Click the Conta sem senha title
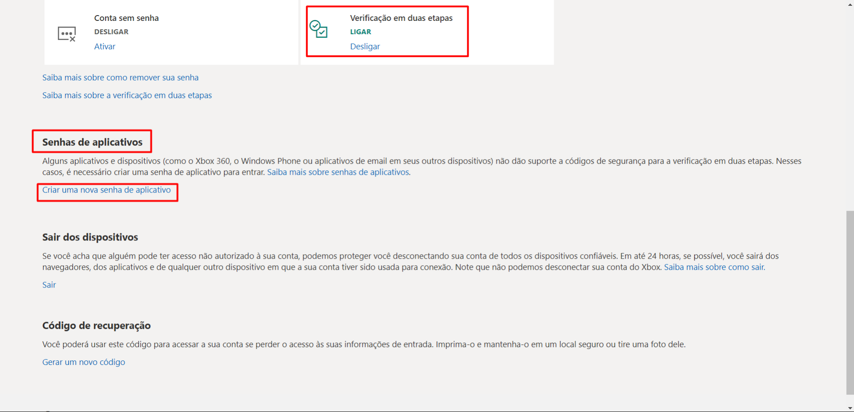The image size is (854, 412). point(126,18)
